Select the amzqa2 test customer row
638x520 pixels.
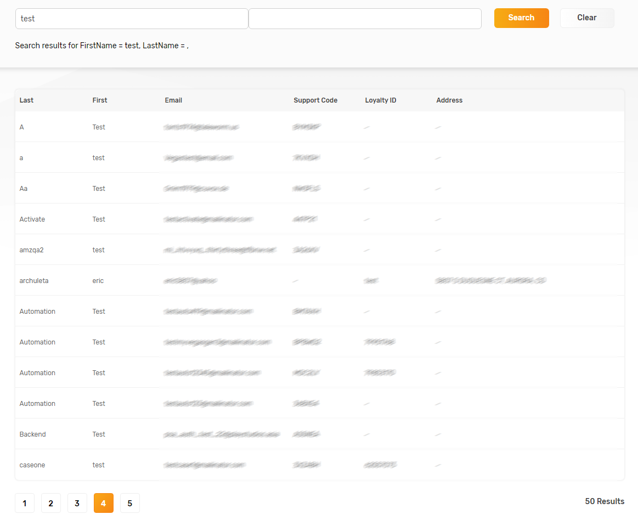click(x=31, y=250)
